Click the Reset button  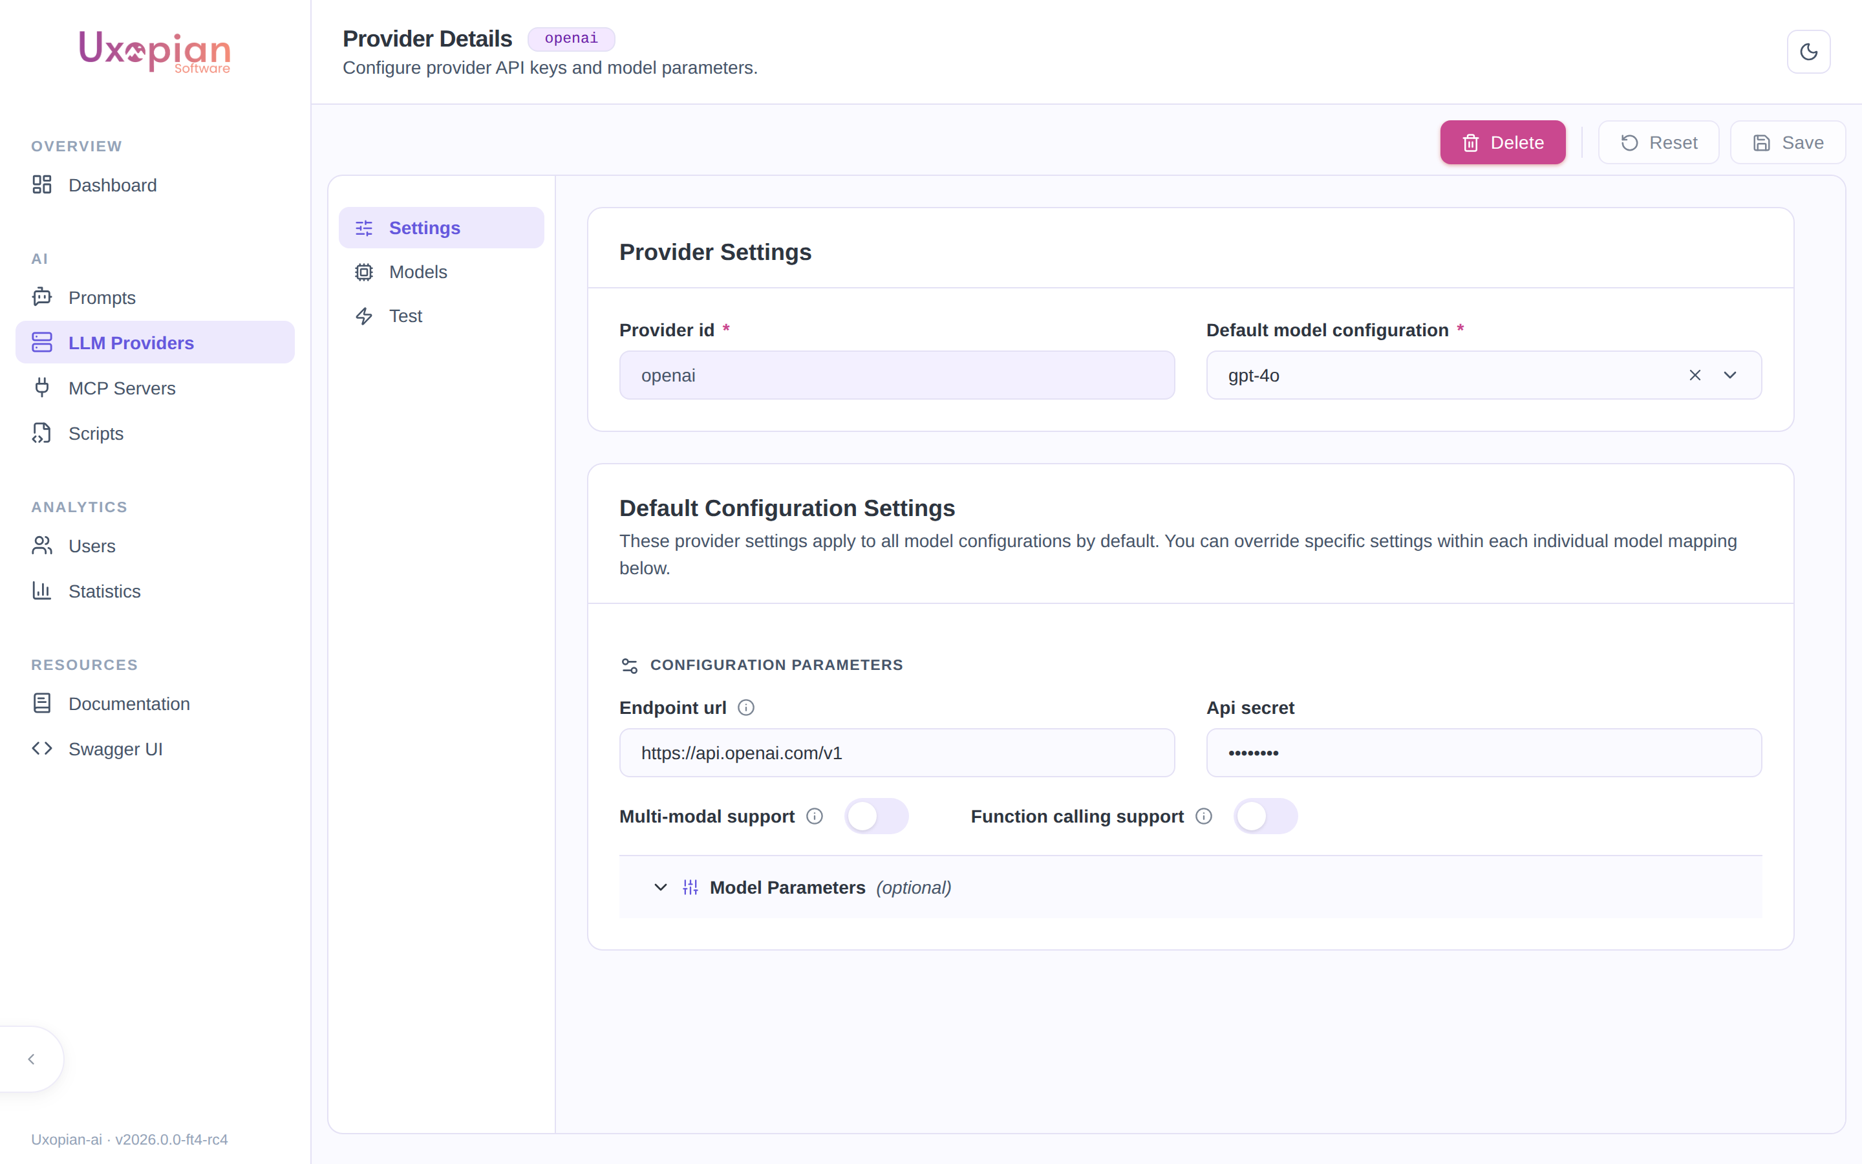(x=1658, y=142)
